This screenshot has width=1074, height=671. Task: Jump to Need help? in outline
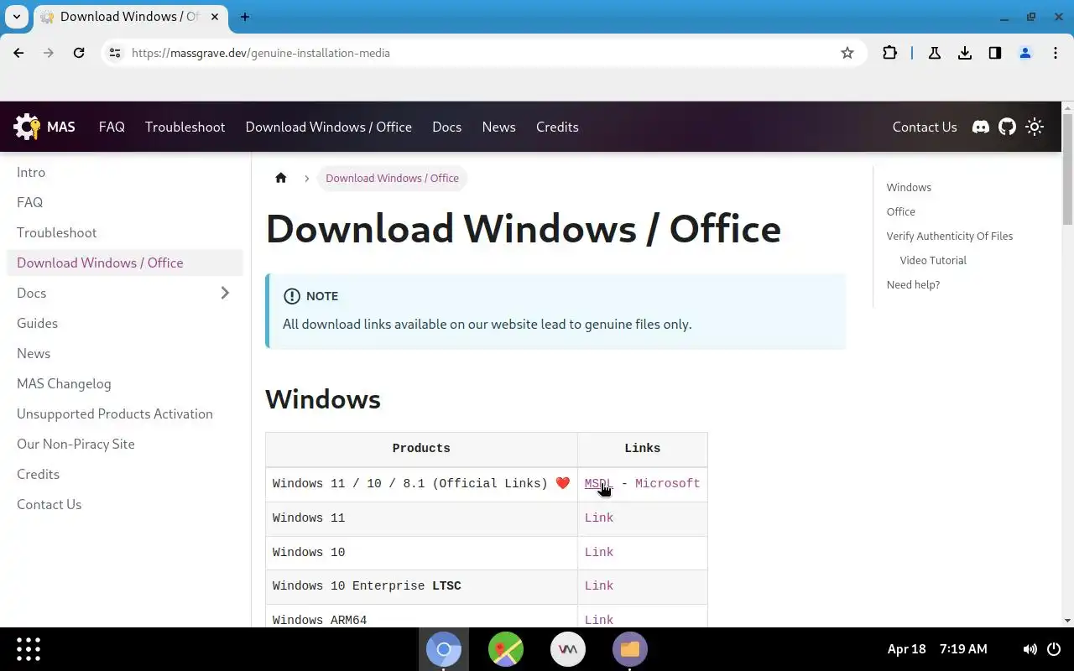(x=913, y=284)
